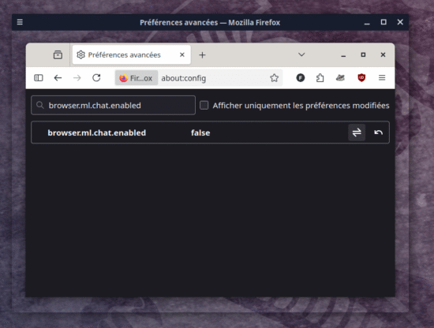Open the Extensions puzzle piece menu
Viewport: 434px width, 328px height.
[320, 78]
